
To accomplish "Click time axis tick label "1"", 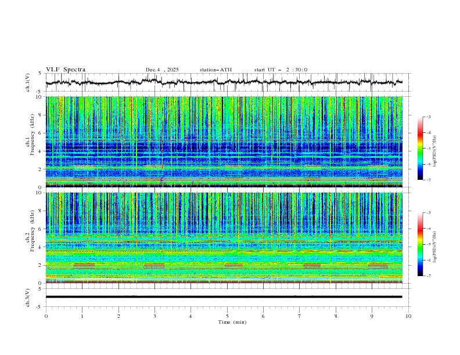I will (82, 316).
